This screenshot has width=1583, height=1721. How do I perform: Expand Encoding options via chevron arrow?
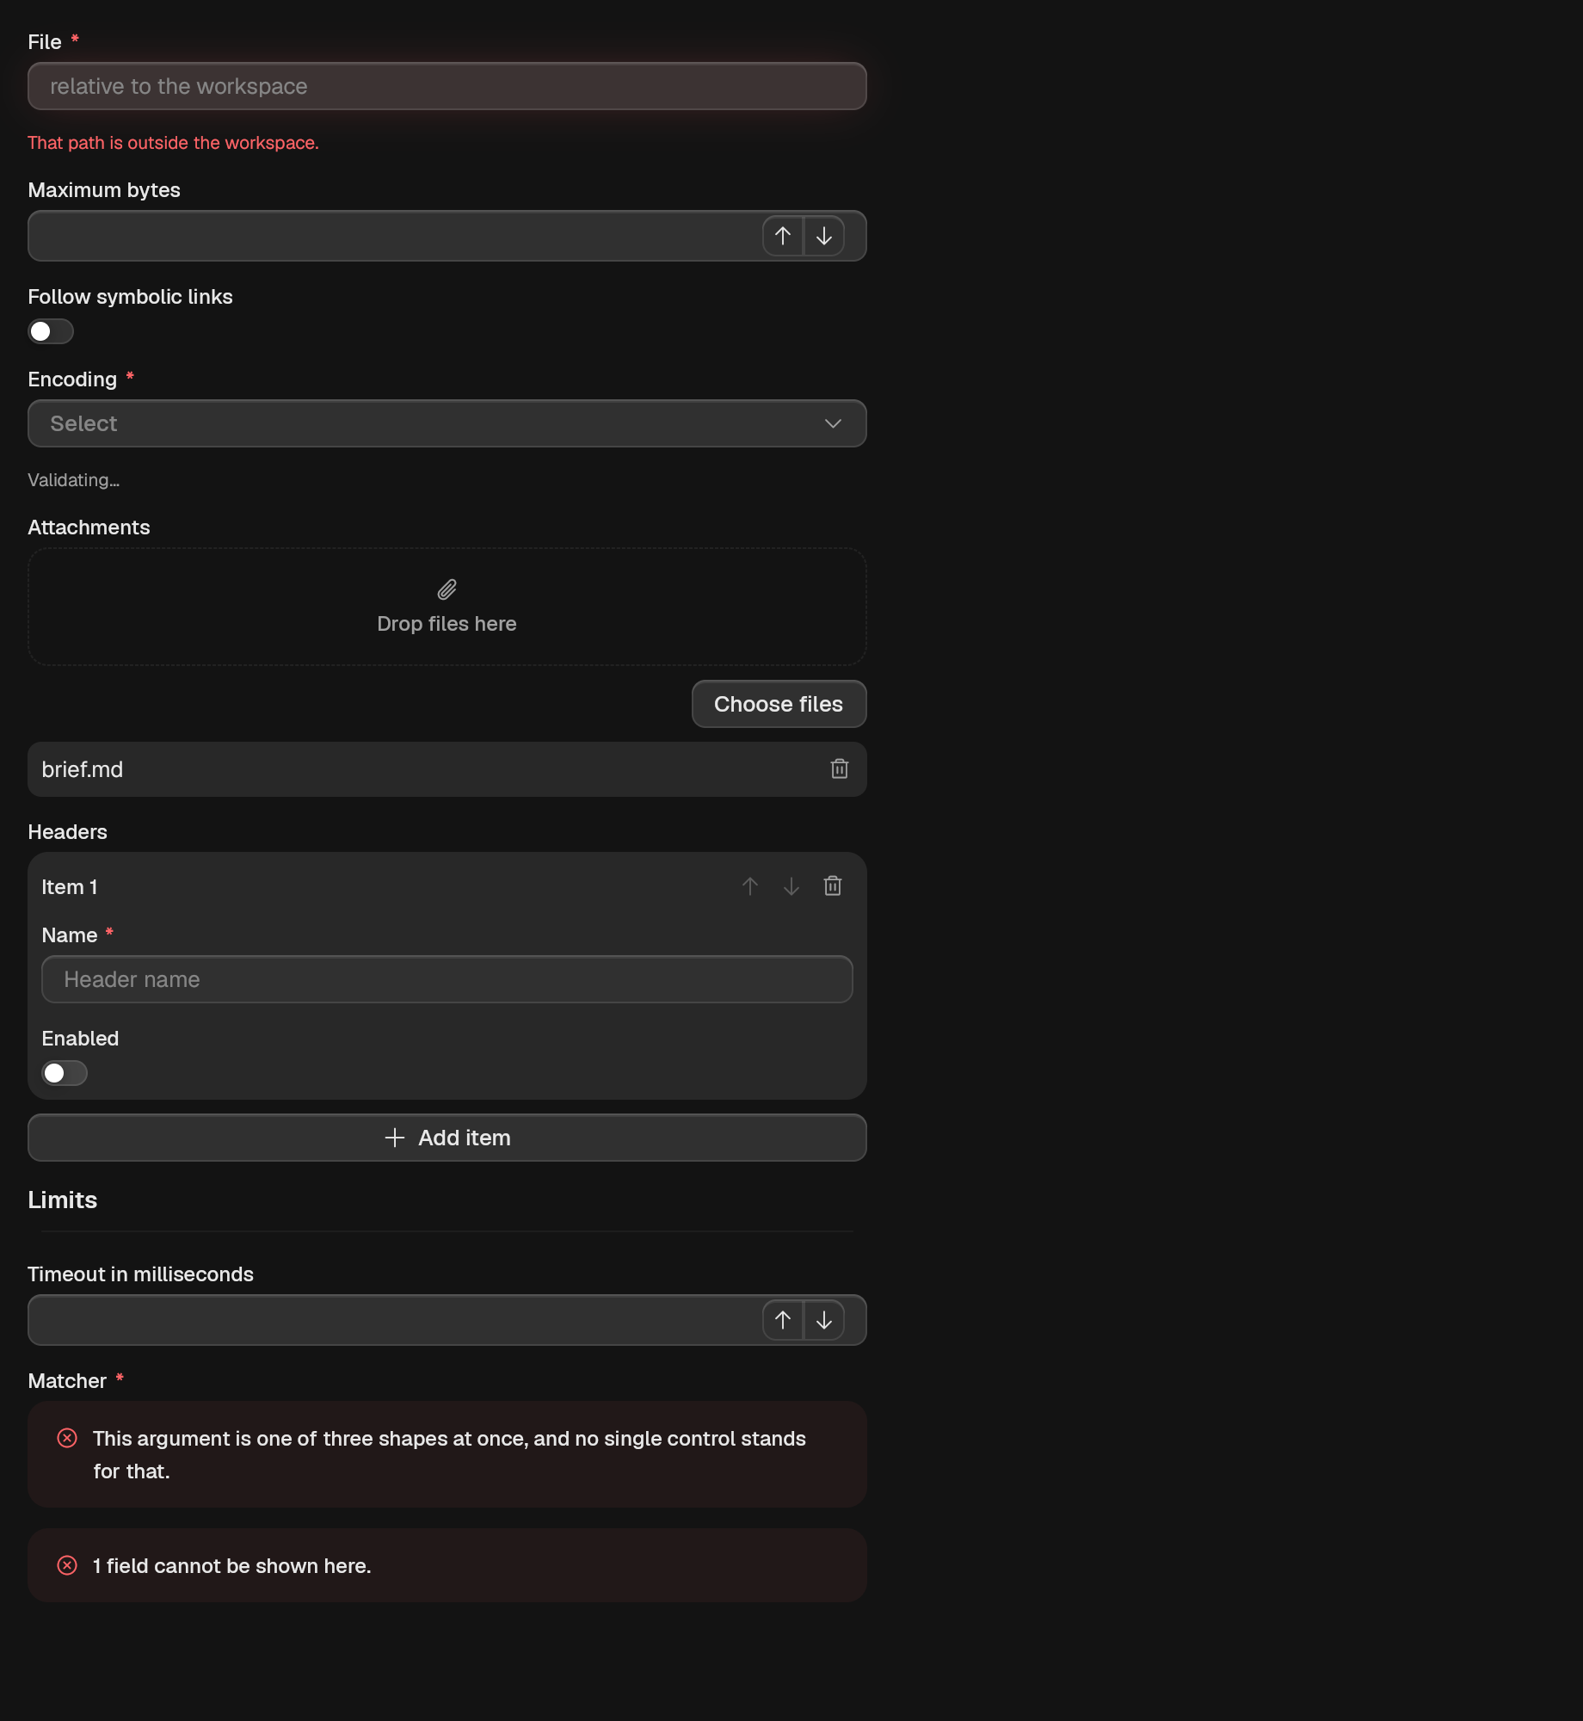pos(833,423)
